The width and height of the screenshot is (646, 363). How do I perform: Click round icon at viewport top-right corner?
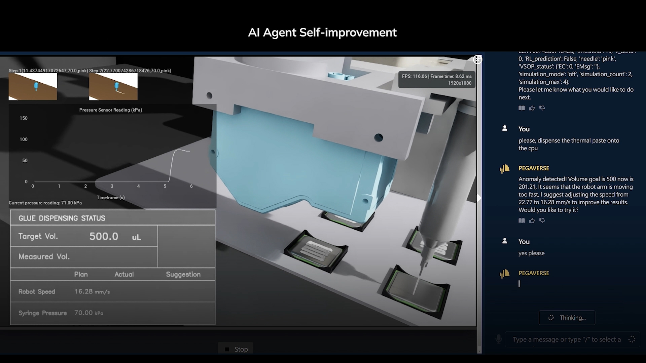(477, 59)
